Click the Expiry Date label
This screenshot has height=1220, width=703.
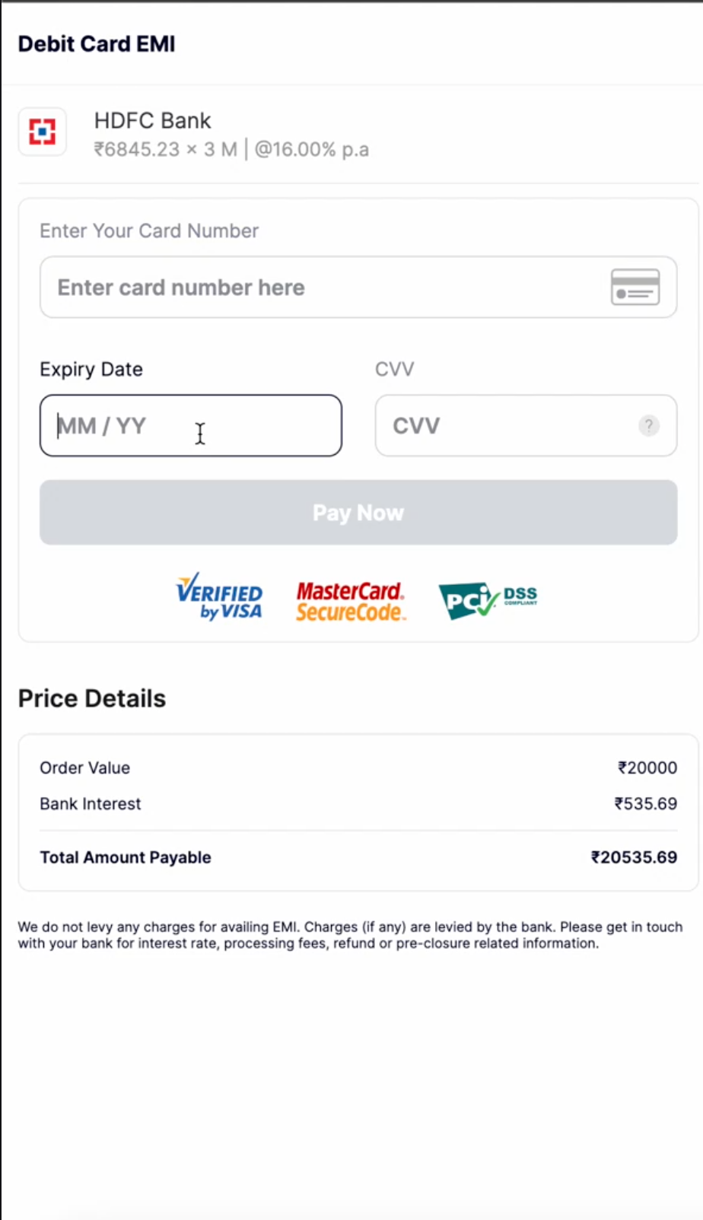pyautogui.click(x=91, y=369)
